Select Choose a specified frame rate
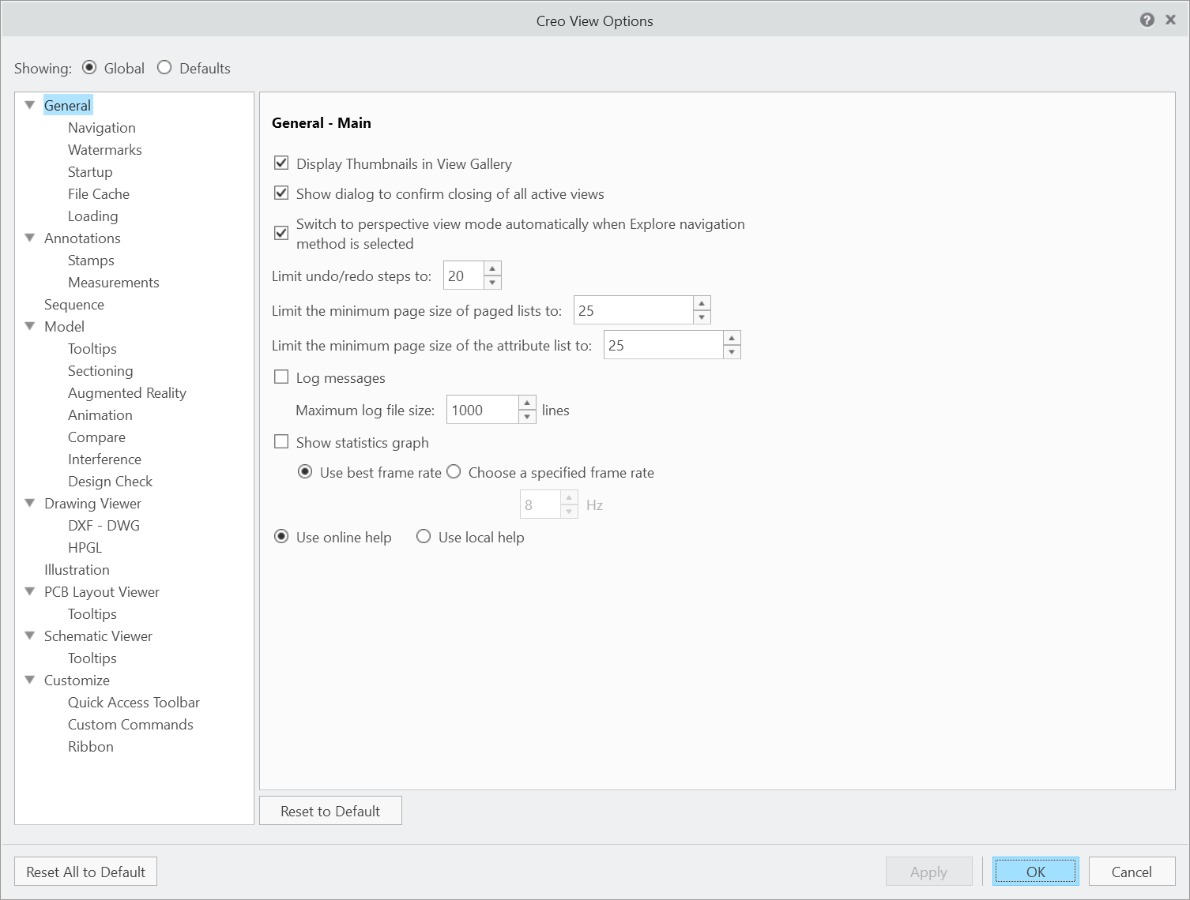 pos(454,471)
